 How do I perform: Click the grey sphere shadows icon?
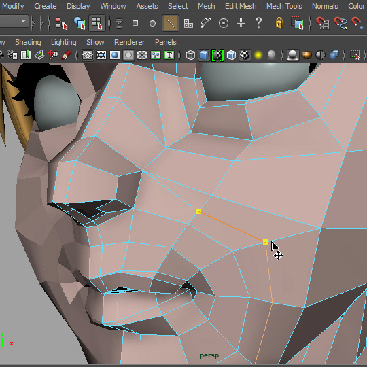tap(271, 55)
